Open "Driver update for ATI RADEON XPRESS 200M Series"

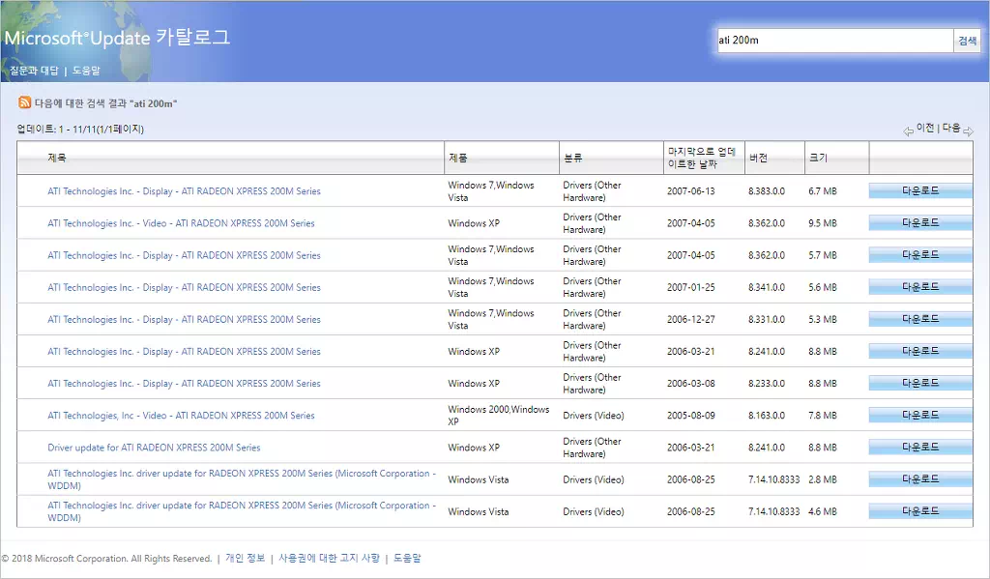pos(154,448)
